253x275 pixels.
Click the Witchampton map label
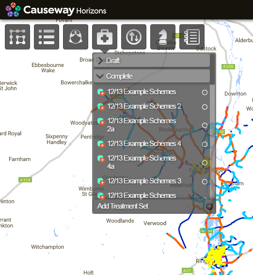[x=47, y=247]
